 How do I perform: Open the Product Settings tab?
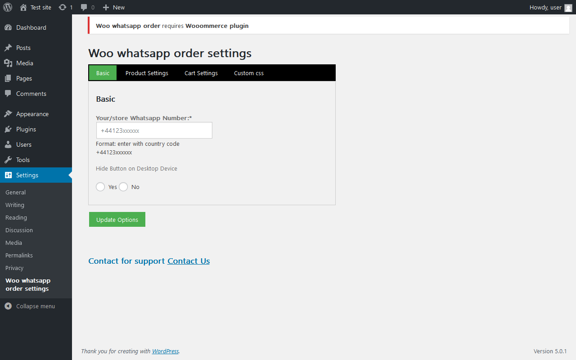click(x=147, y=73)
